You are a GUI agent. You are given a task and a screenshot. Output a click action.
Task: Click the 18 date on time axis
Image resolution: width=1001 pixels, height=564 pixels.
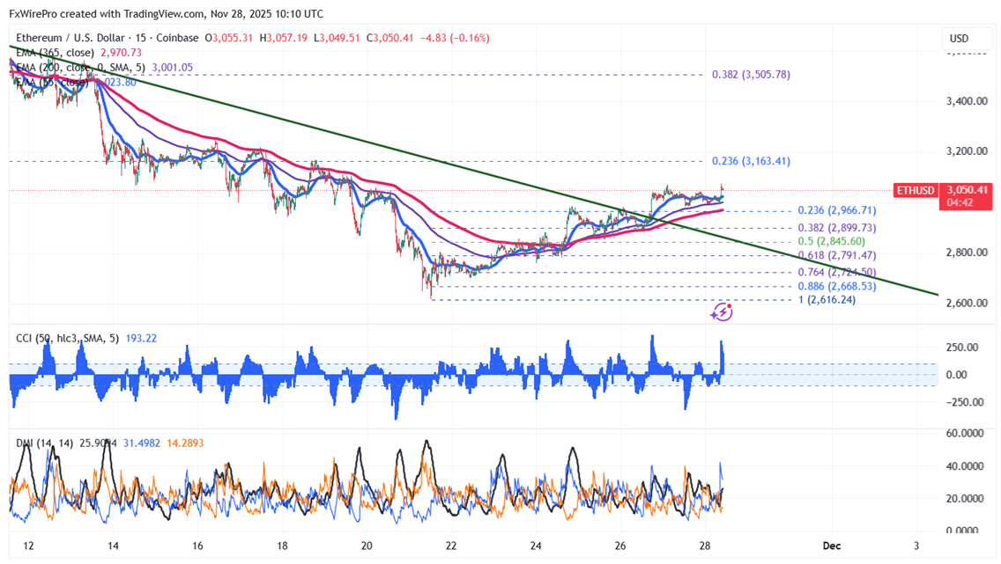(x=282, y=546)
